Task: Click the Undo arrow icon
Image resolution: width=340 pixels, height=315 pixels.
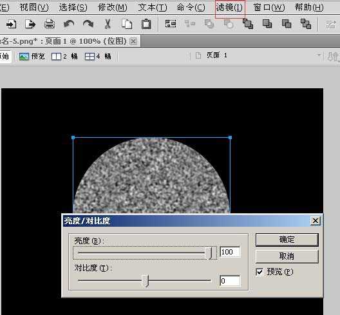Action: 69,24
